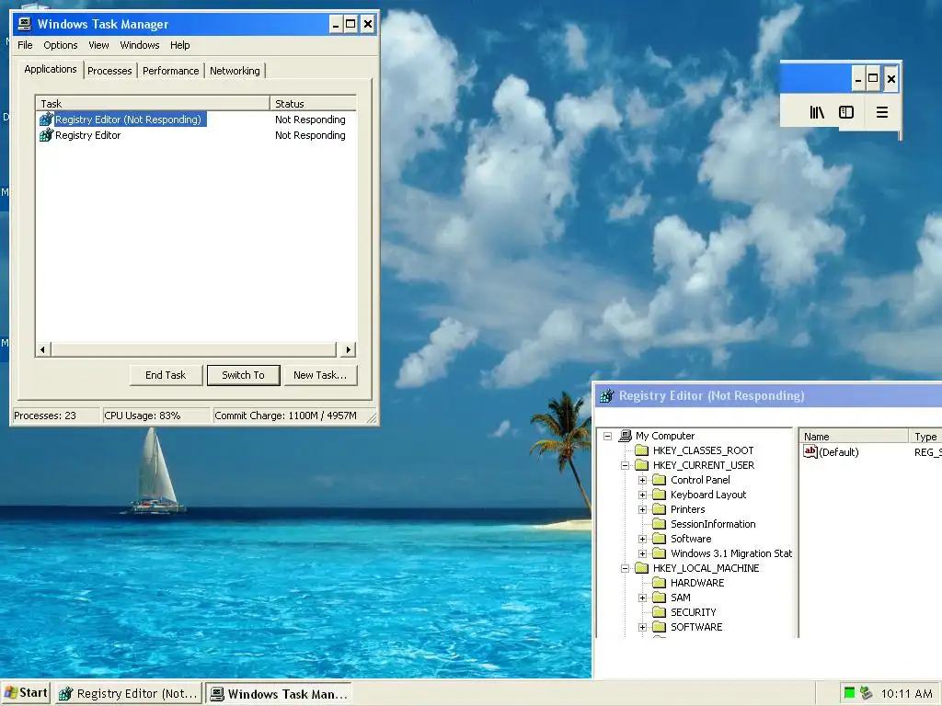Screen dimensions: 942x706
Task: Open the hamburger menu in the small window
Action: [882, 112]
